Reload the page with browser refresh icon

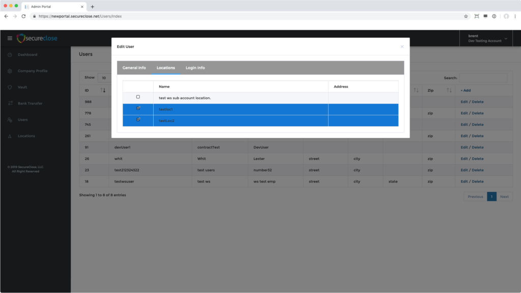coord(23,16)
